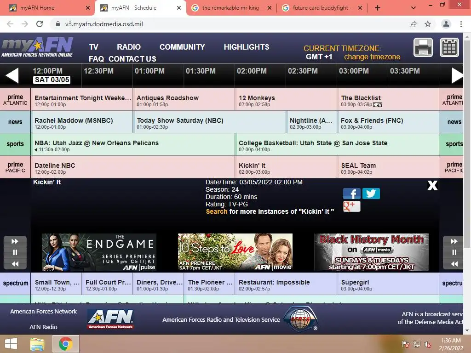View site security lock info
Image resolution: width=471 pixels, height=353 pixels.
[57, 24]
